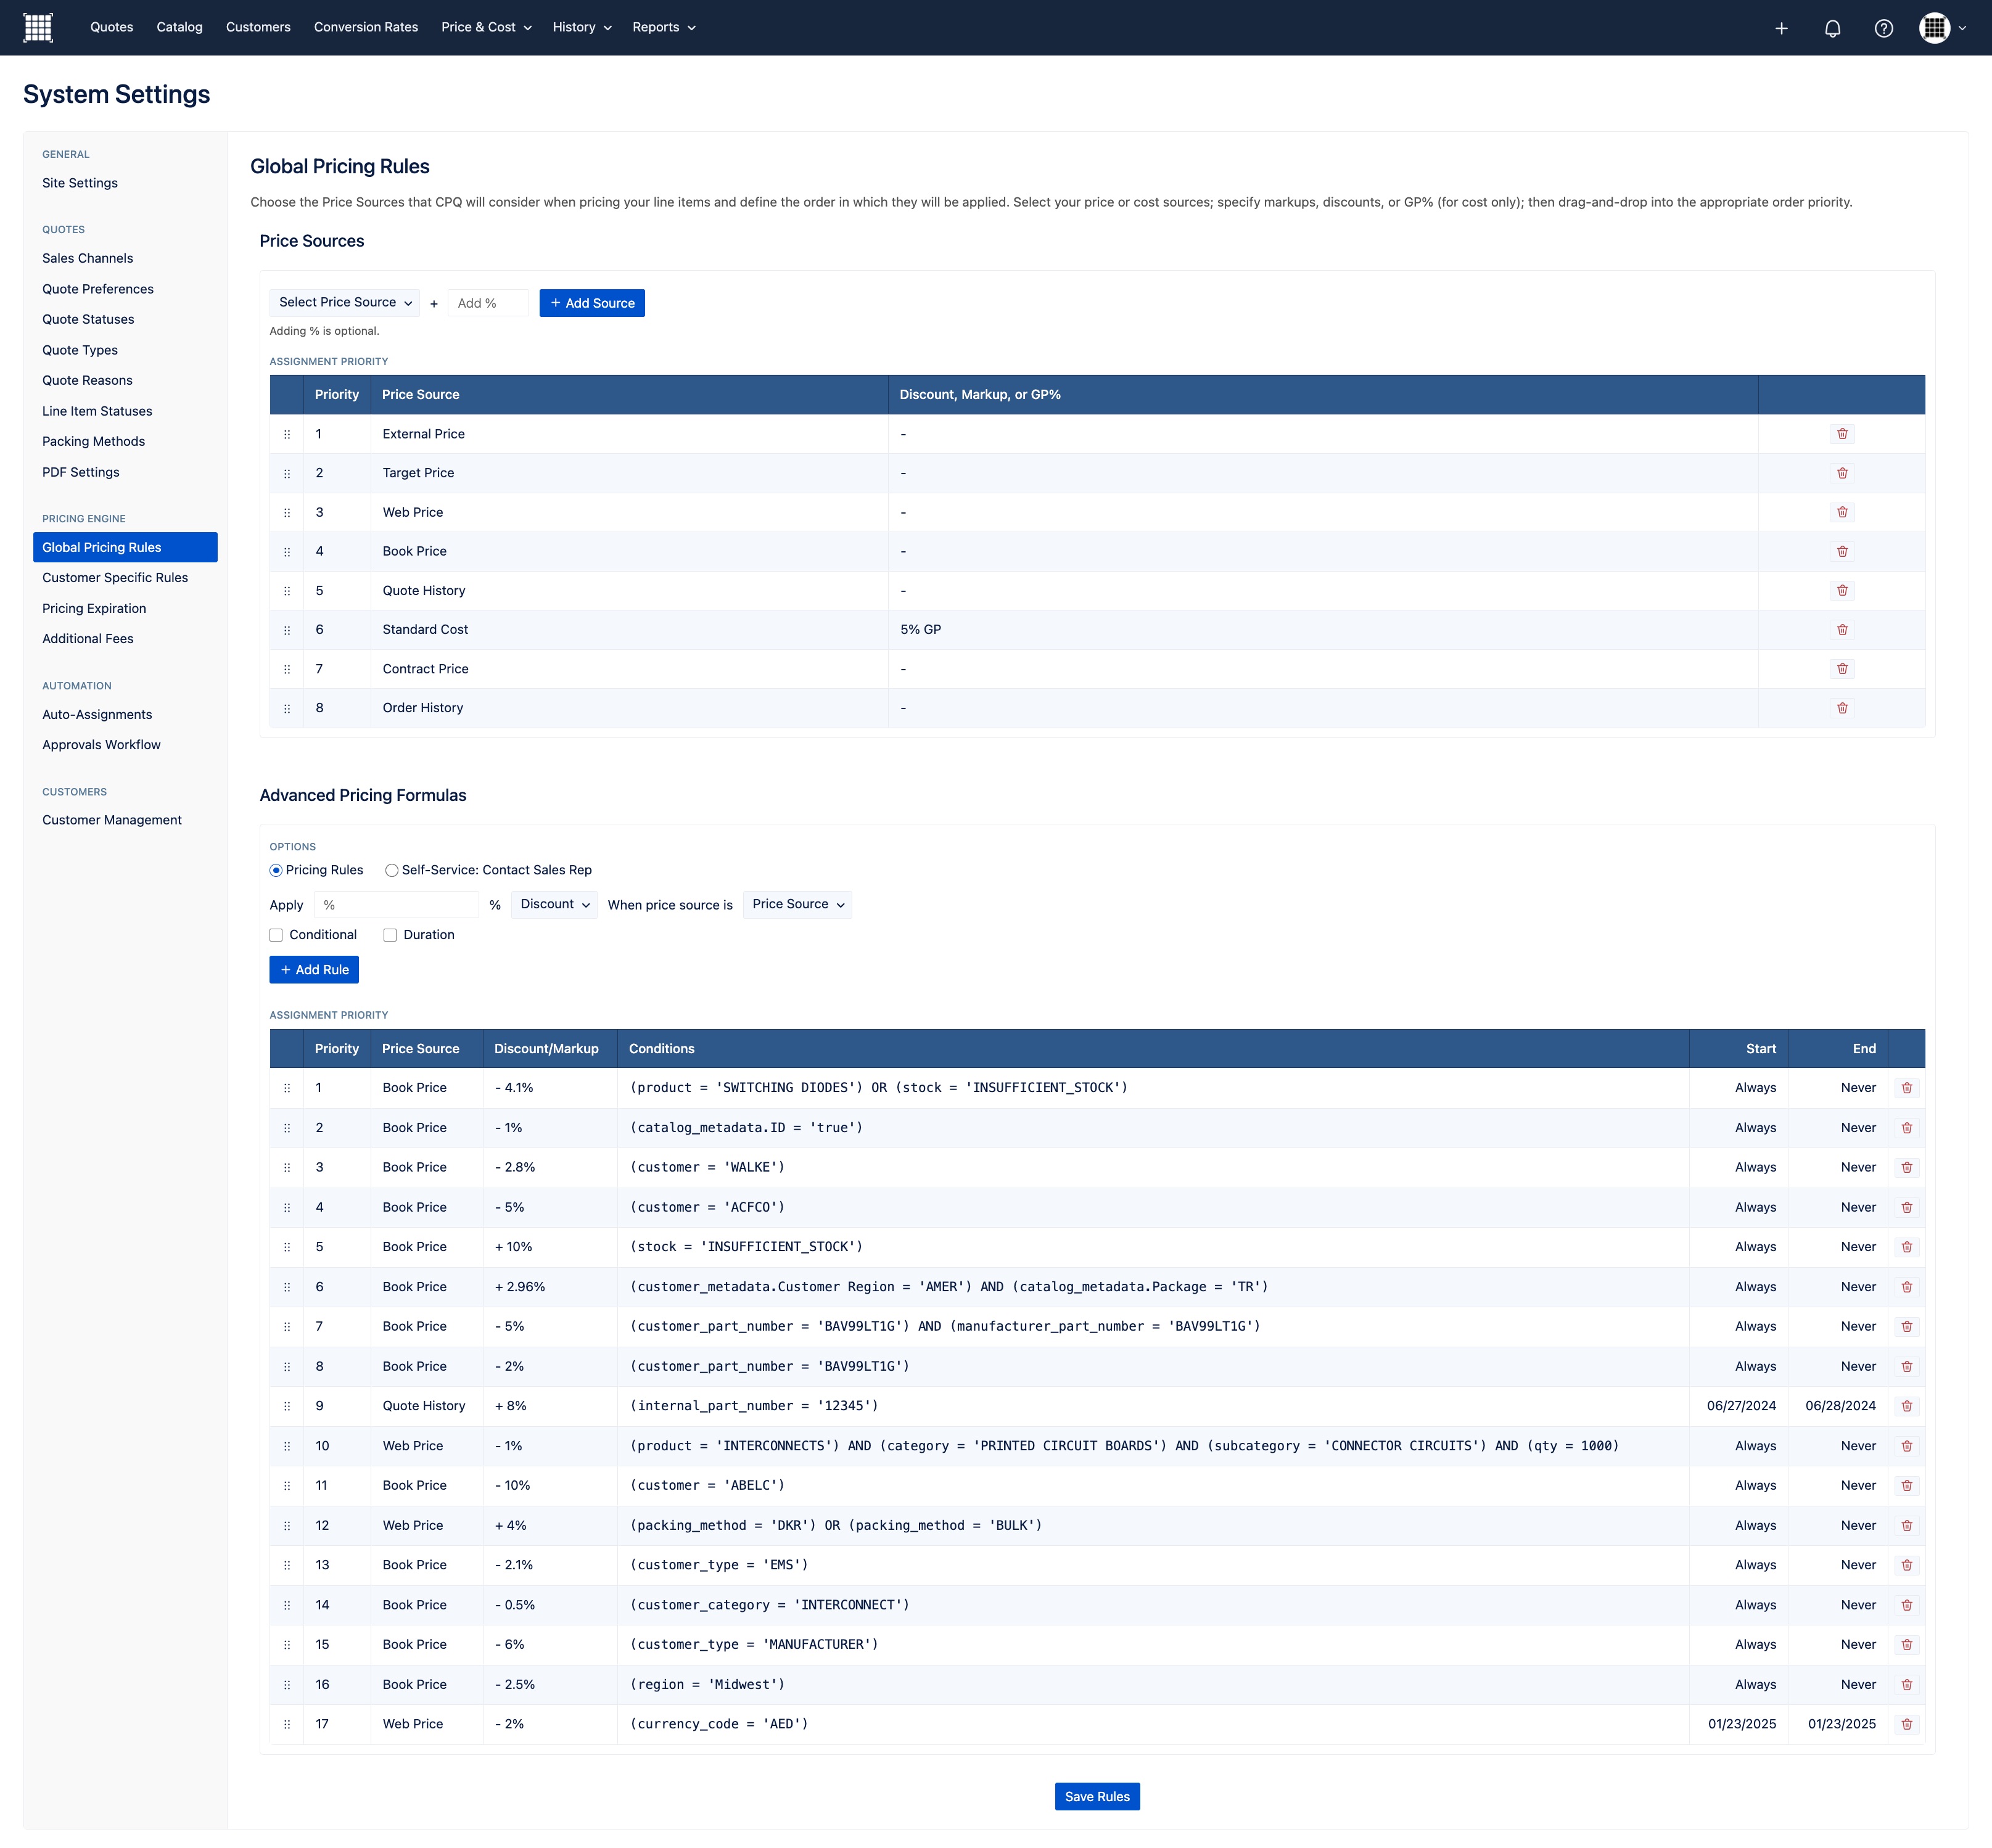Viewport: 1992px width, 1848px height.
Task: Expand the History menu
Action: tap(582, 27)
